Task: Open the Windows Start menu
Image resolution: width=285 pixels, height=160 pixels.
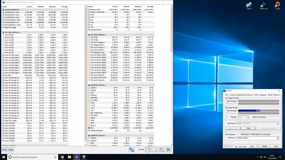Action: pos(4,157)
